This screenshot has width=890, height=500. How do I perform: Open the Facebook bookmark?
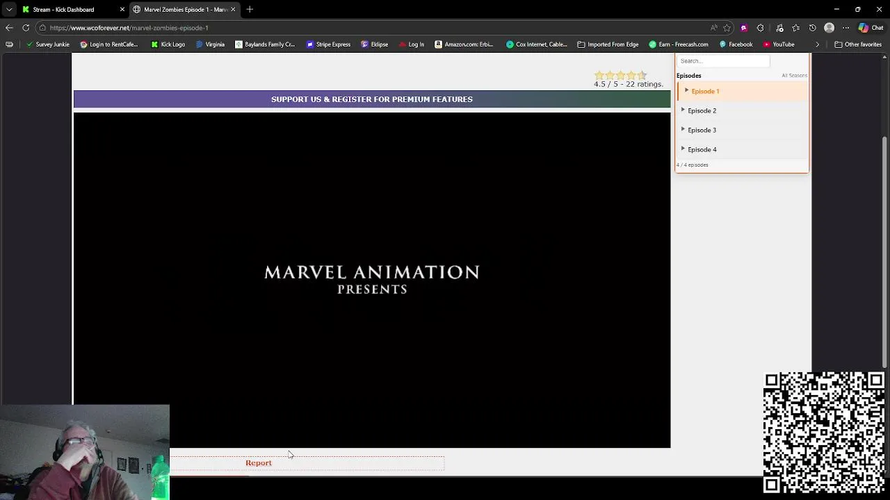(736, 44)
